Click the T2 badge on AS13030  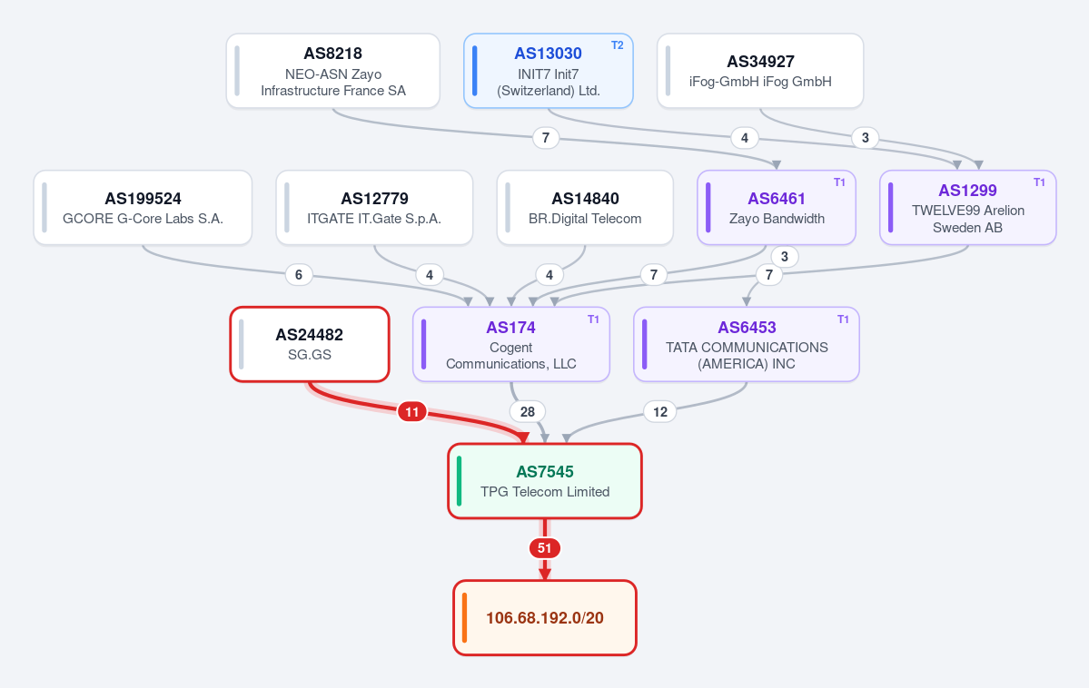(618, 45)
